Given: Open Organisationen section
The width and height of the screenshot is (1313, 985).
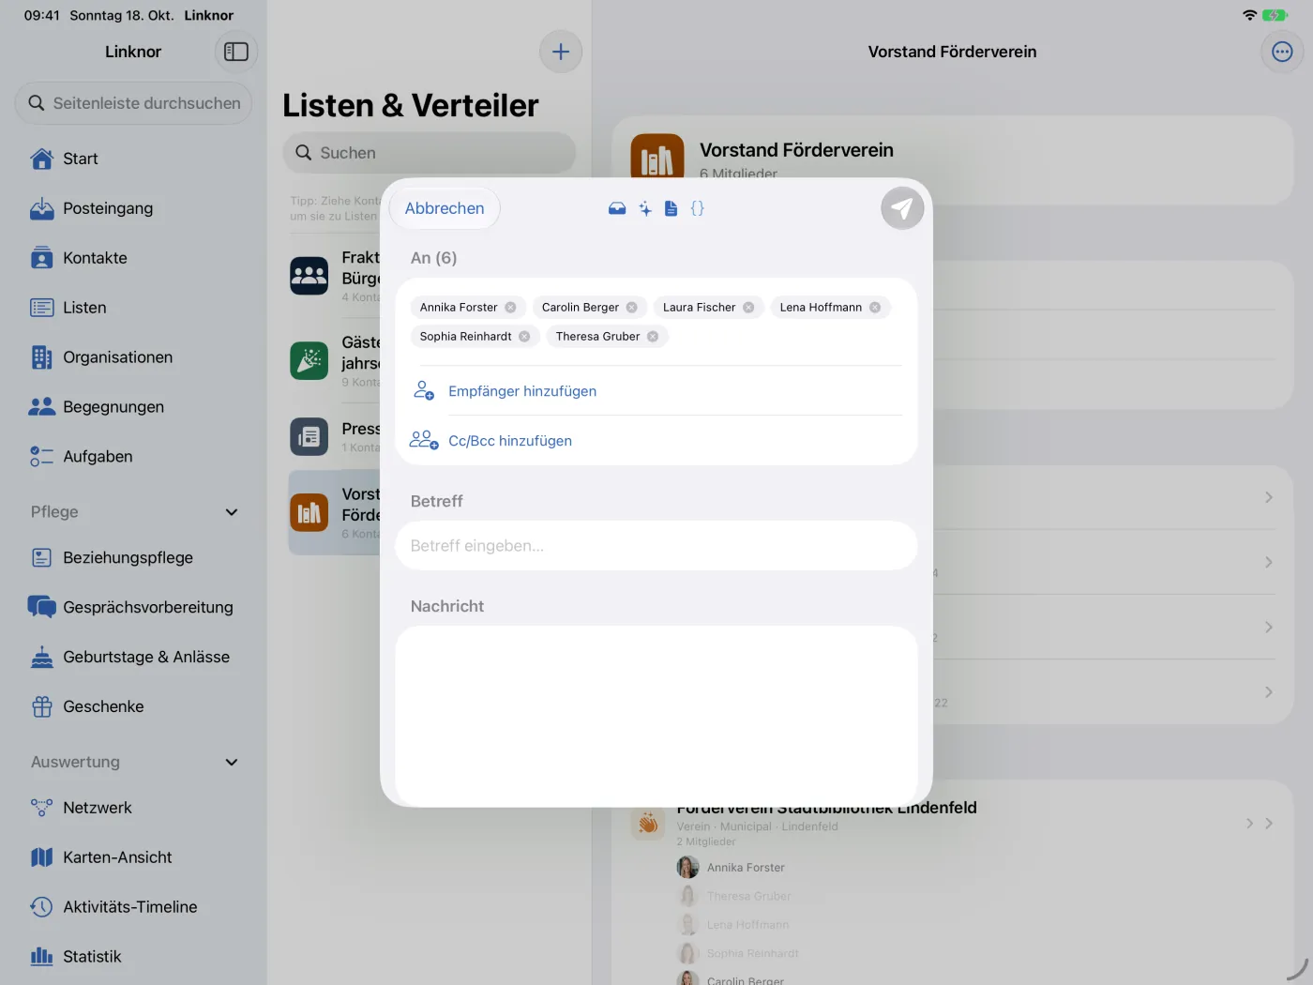Looking at the screenshot, I should tap(133, 357).
